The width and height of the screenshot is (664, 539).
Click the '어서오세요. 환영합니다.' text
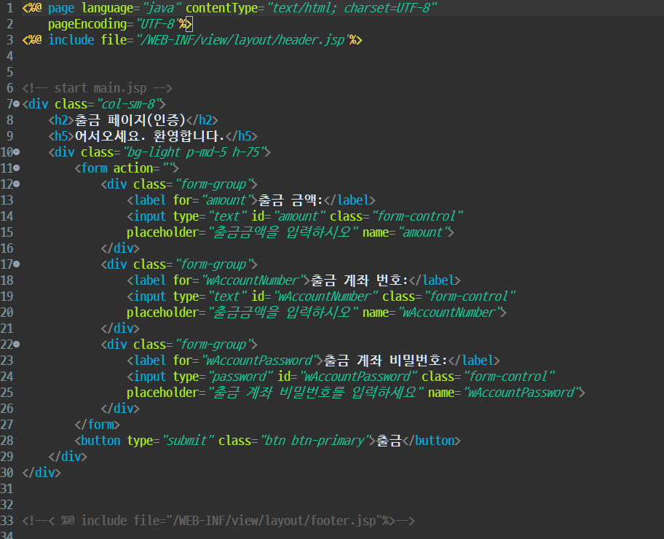(x=149, y=136)
